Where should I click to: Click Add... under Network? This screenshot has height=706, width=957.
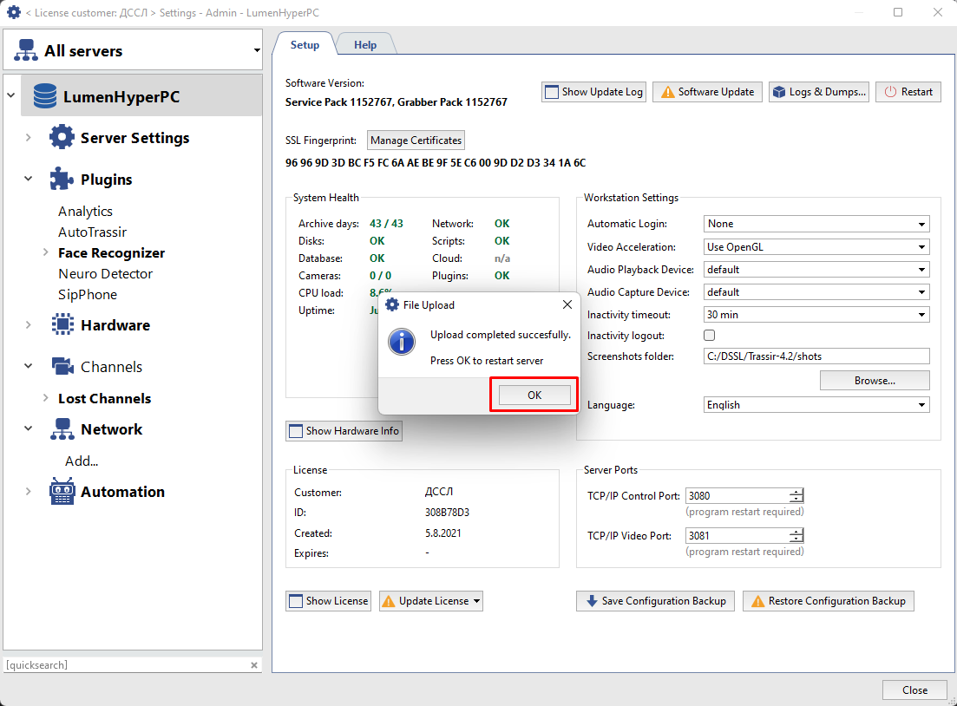82,461
